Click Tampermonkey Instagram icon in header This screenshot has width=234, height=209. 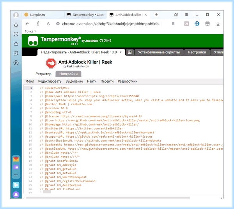pos(109,41)
